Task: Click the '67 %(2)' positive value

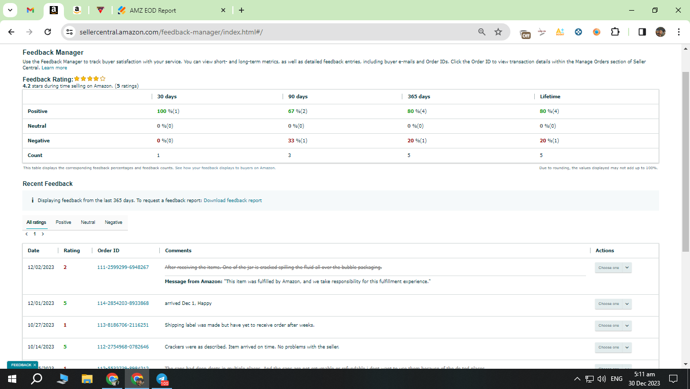Action: tap(298, 111)
